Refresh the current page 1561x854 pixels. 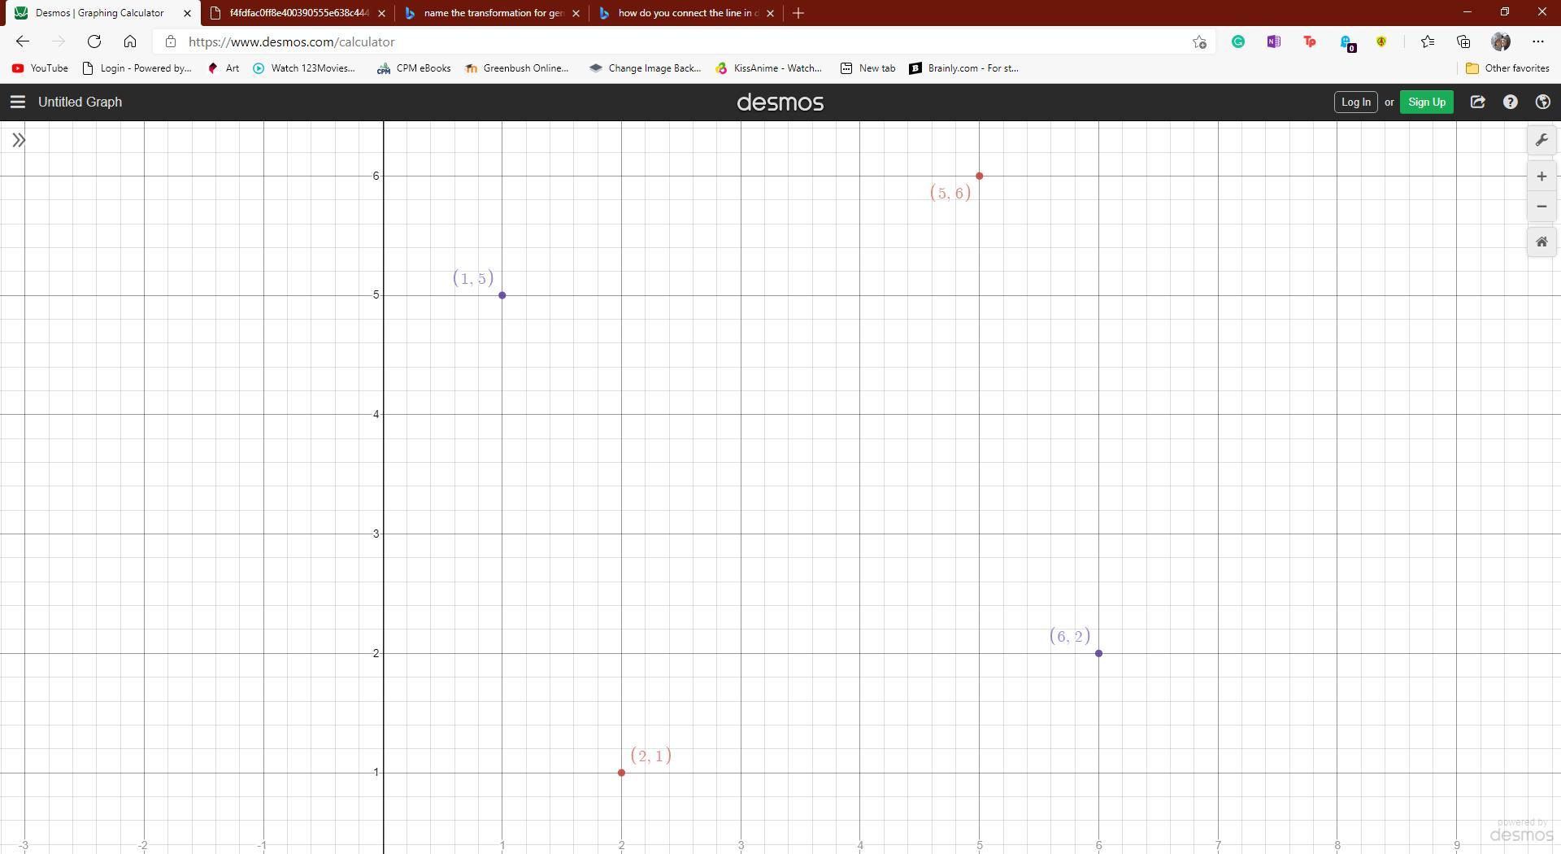pos(94,41)
